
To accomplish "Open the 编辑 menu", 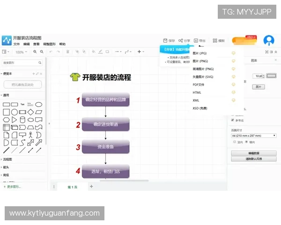I will (26, 44).
